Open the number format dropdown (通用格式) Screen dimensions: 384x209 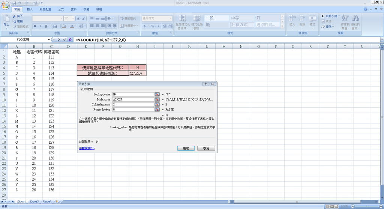(171, 18)
